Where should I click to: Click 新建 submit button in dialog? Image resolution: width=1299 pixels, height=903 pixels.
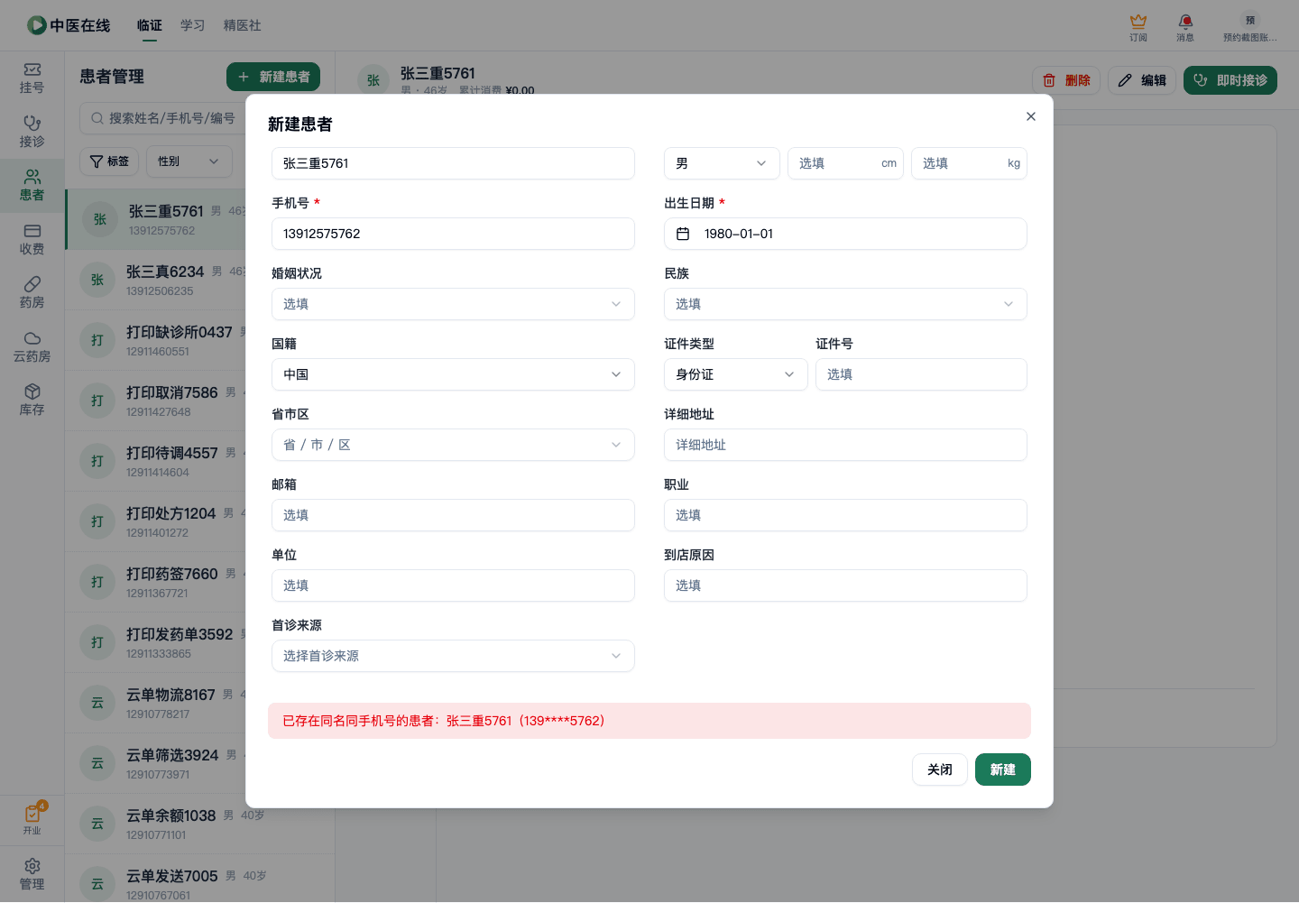(1003, 769)
